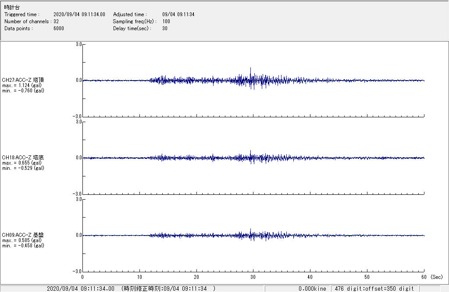Click the Sampling freq.(Hz) value 100

[166, 21]
